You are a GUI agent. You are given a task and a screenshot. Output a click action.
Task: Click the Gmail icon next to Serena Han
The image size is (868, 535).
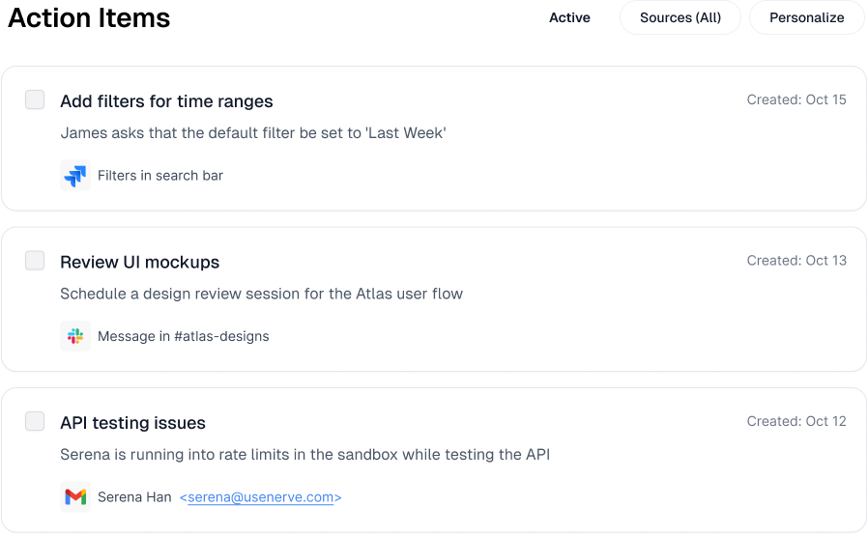click(74, 497)
